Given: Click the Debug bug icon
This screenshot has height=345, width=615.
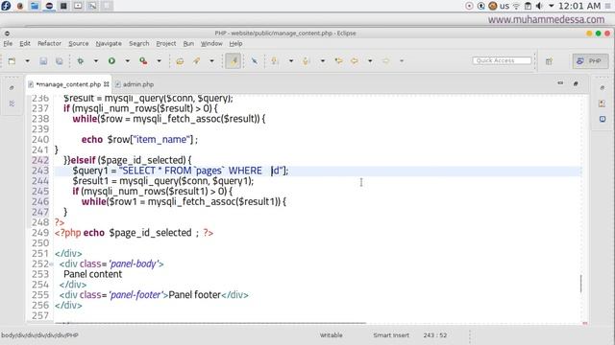Looking at the screenshot, I should pyautogui.click(x=81, y=61).
